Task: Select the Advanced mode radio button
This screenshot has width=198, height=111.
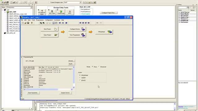Action: click(99, 67)
